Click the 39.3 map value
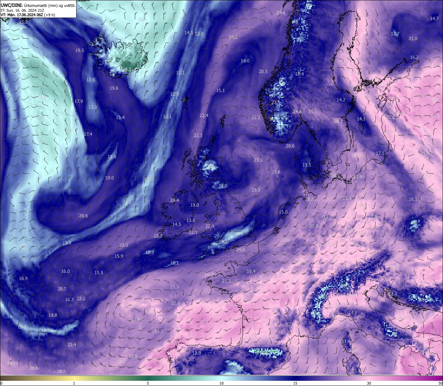 click(x=434, y=331)
